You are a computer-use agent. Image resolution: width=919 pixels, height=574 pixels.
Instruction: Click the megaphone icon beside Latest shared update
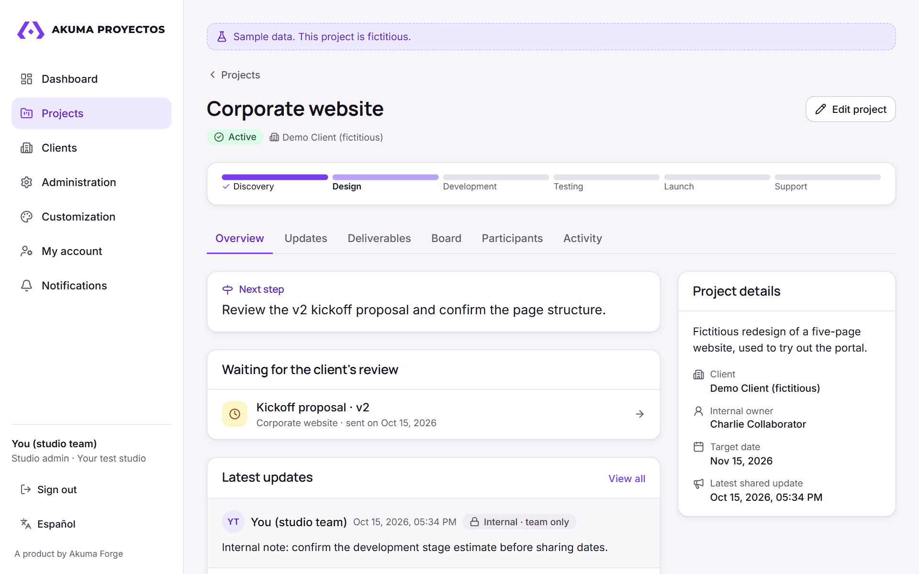pos(698,484)
